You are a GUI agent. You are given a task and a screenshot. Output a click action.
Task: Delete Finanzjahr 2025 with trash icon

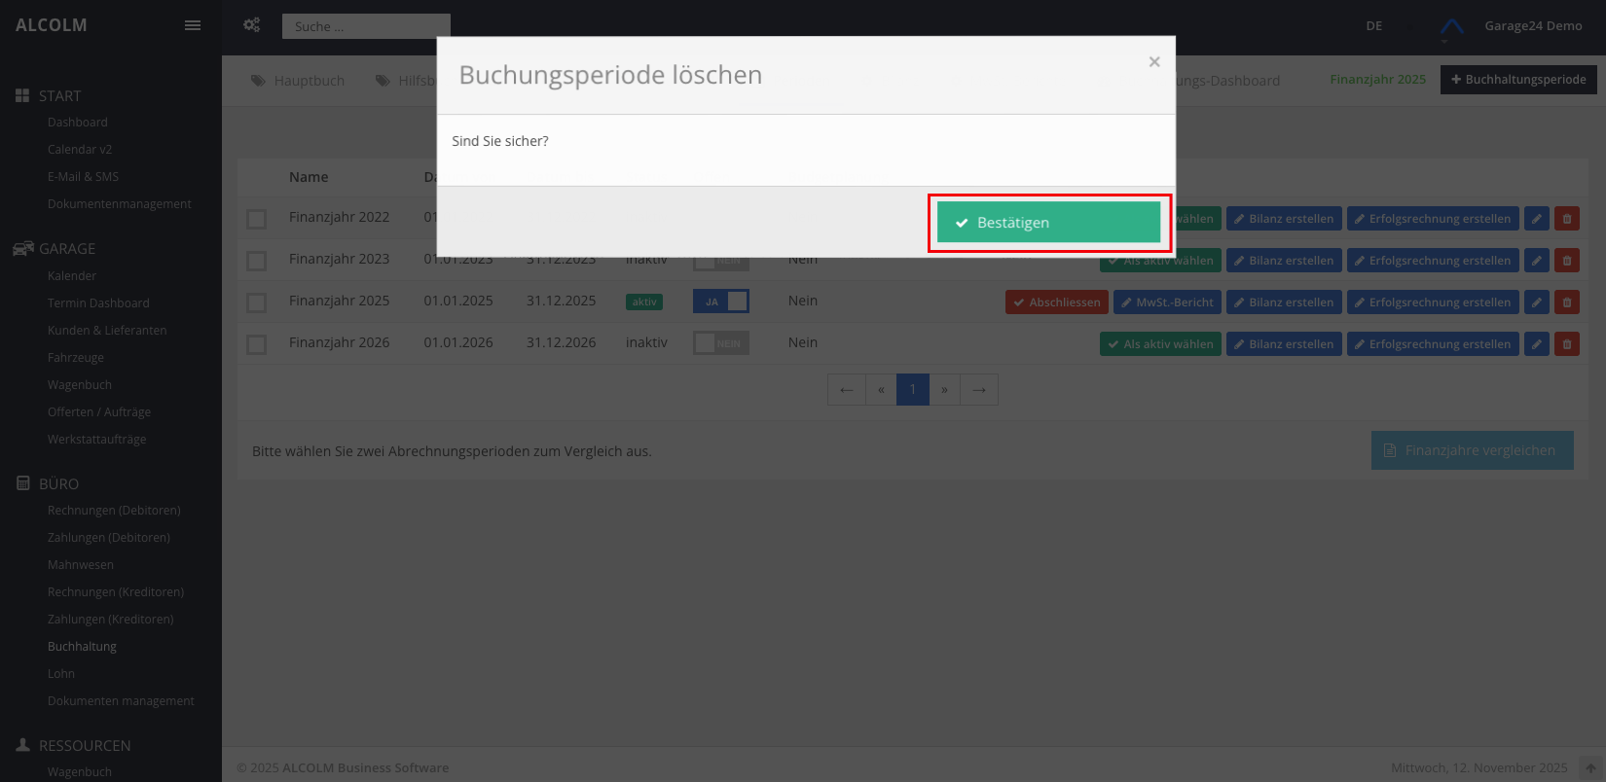1567,302
